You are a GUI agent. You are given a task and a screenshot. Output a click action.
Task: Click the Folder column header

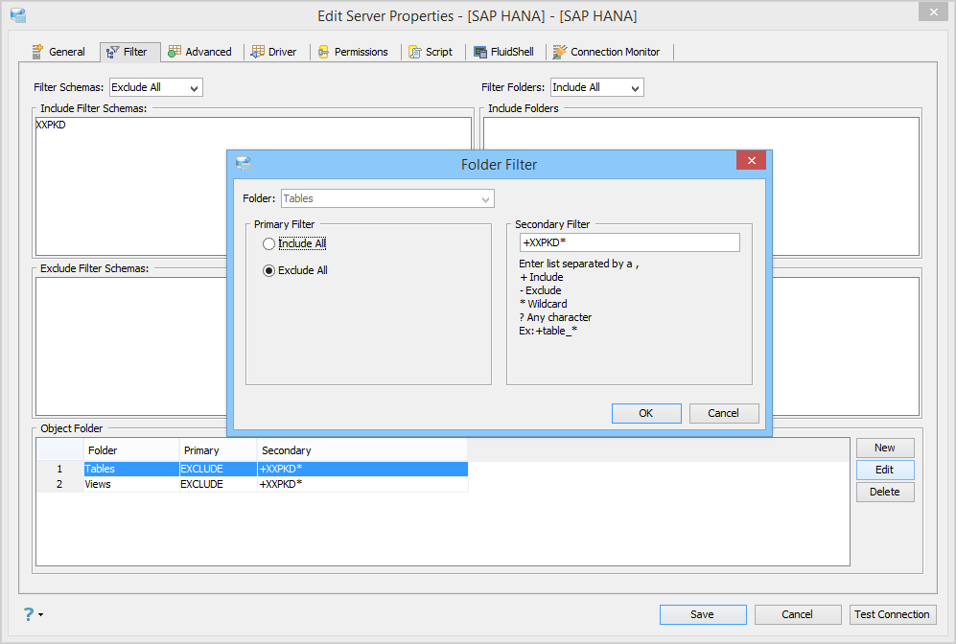coord(130,450)
